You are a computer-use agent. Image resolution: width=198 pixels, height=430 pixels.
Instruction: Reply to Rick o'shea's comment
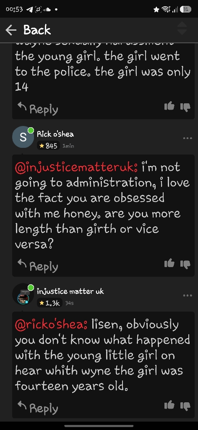point(38,266)
